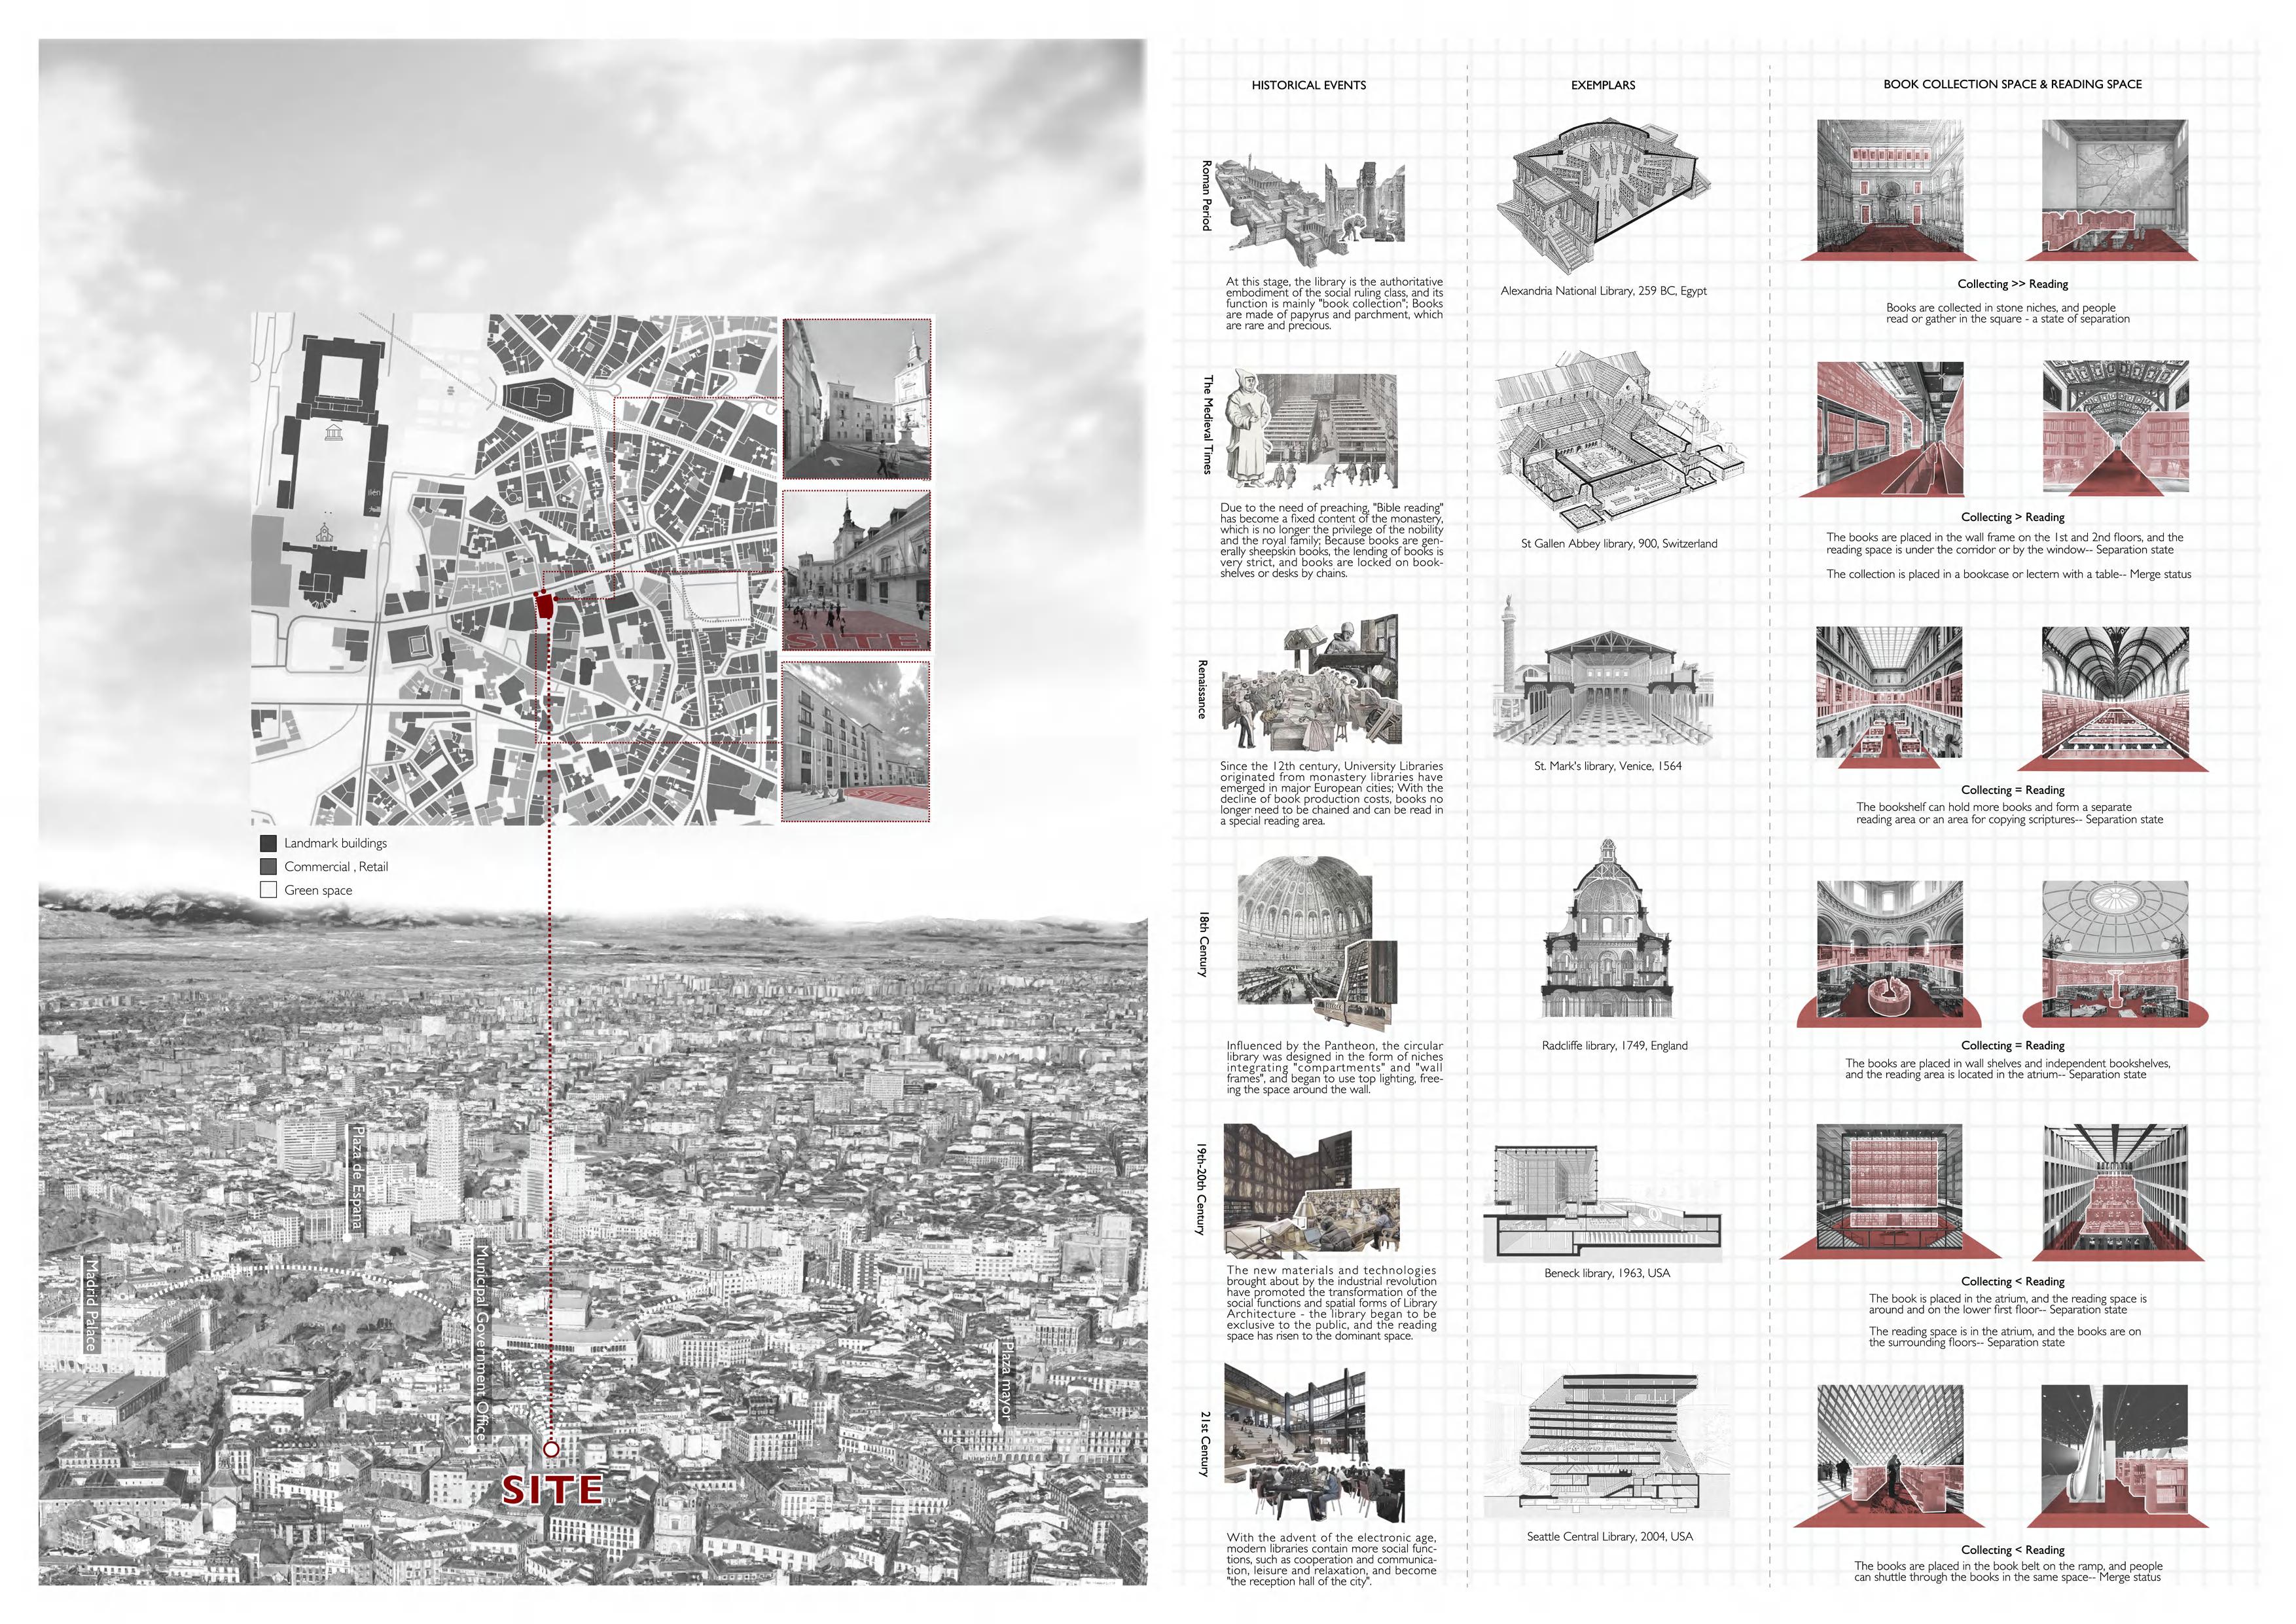This screenshot has width=2296, height=1624.
Task: Click the Green space legend box
Action: pyautogui.click(x=268, y=890)
